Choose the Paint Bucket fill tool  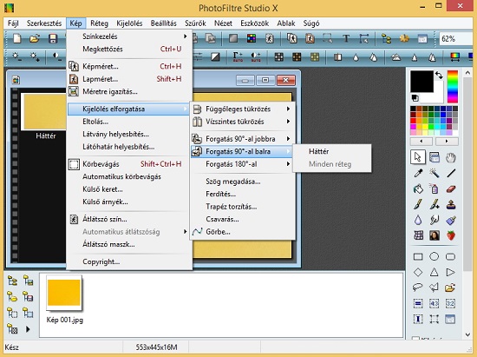[418, 189]
